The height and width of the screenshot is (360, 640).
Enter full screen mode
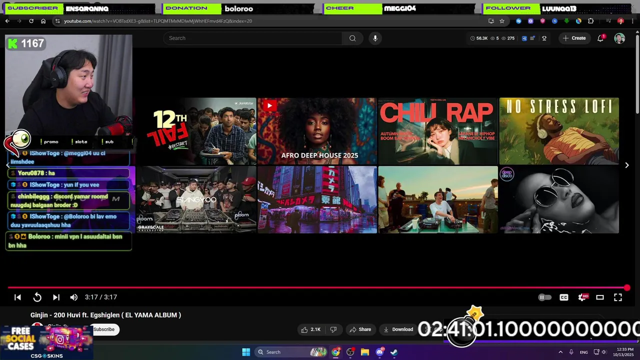tap(618, 297)
